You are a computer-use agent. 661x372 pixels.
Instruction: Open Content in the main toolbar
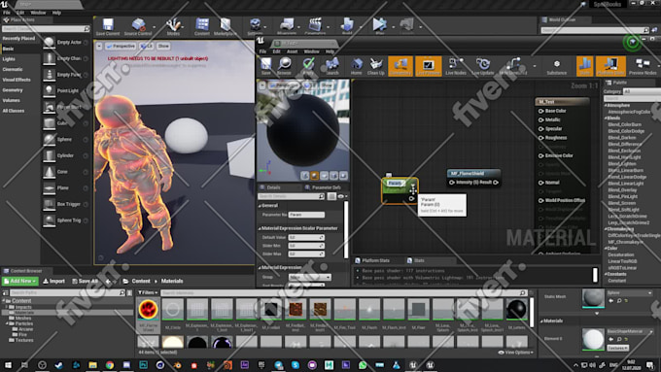[202, 27]
